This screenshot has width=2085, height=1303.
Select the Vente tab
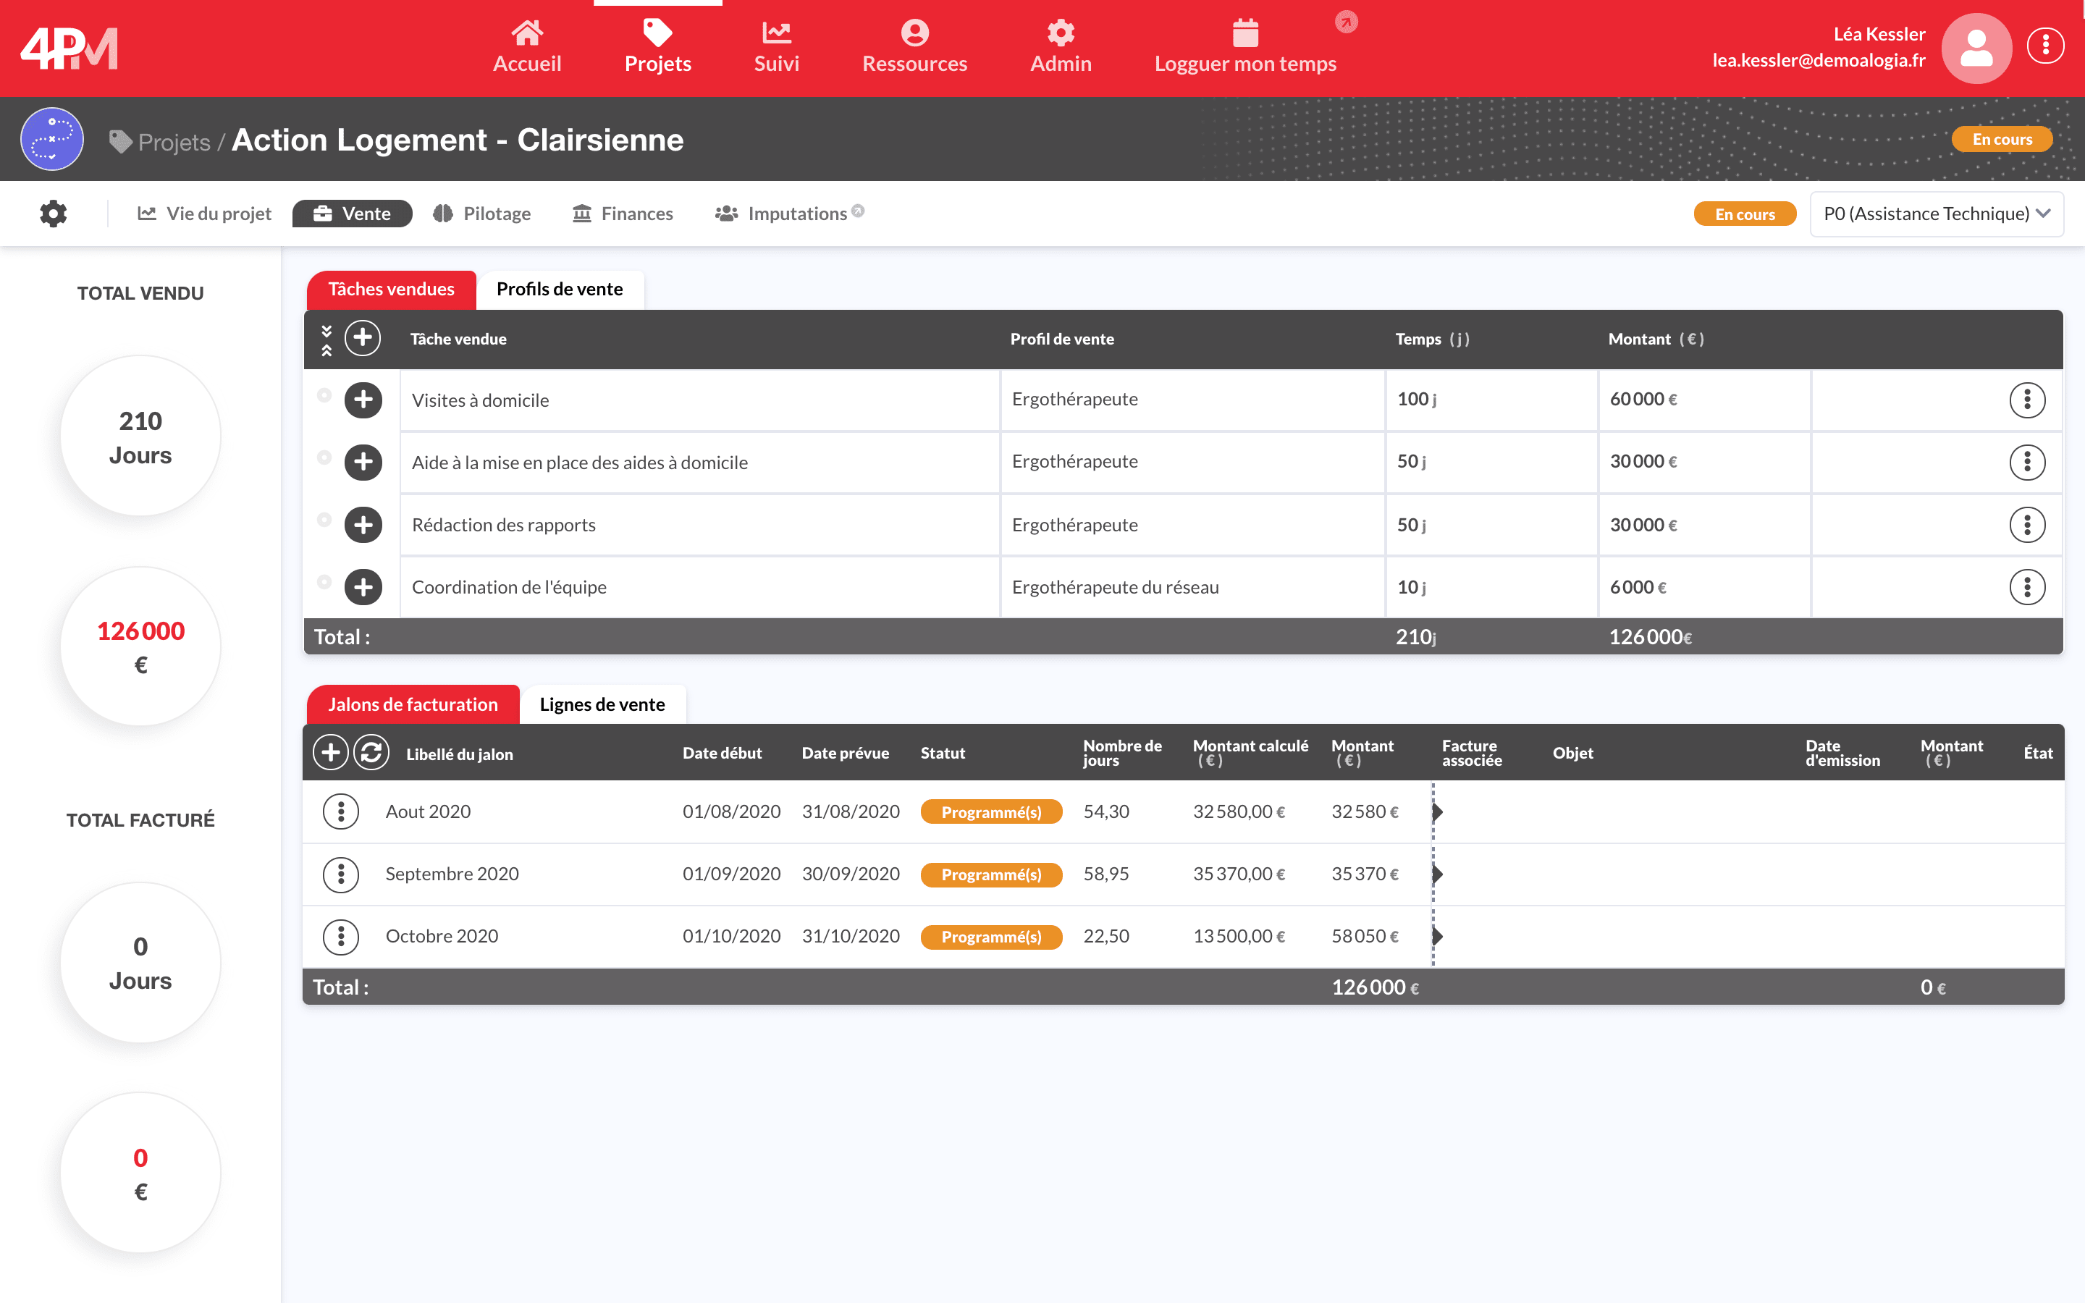click(352, 214)
